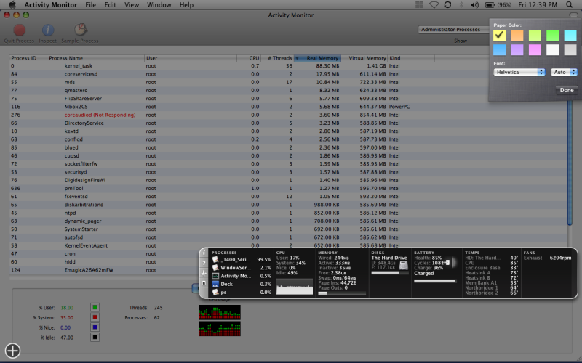Click the red % System color well
This screenshot has height=363, width=582.
click(95, 317)
